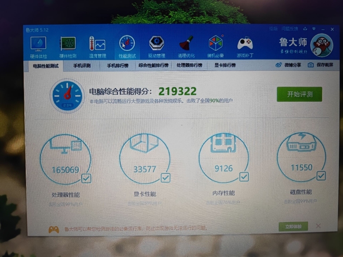Click the green 开始评测 button
The width and height of the screenshot is (343, 257).
[x=300, y=94]
